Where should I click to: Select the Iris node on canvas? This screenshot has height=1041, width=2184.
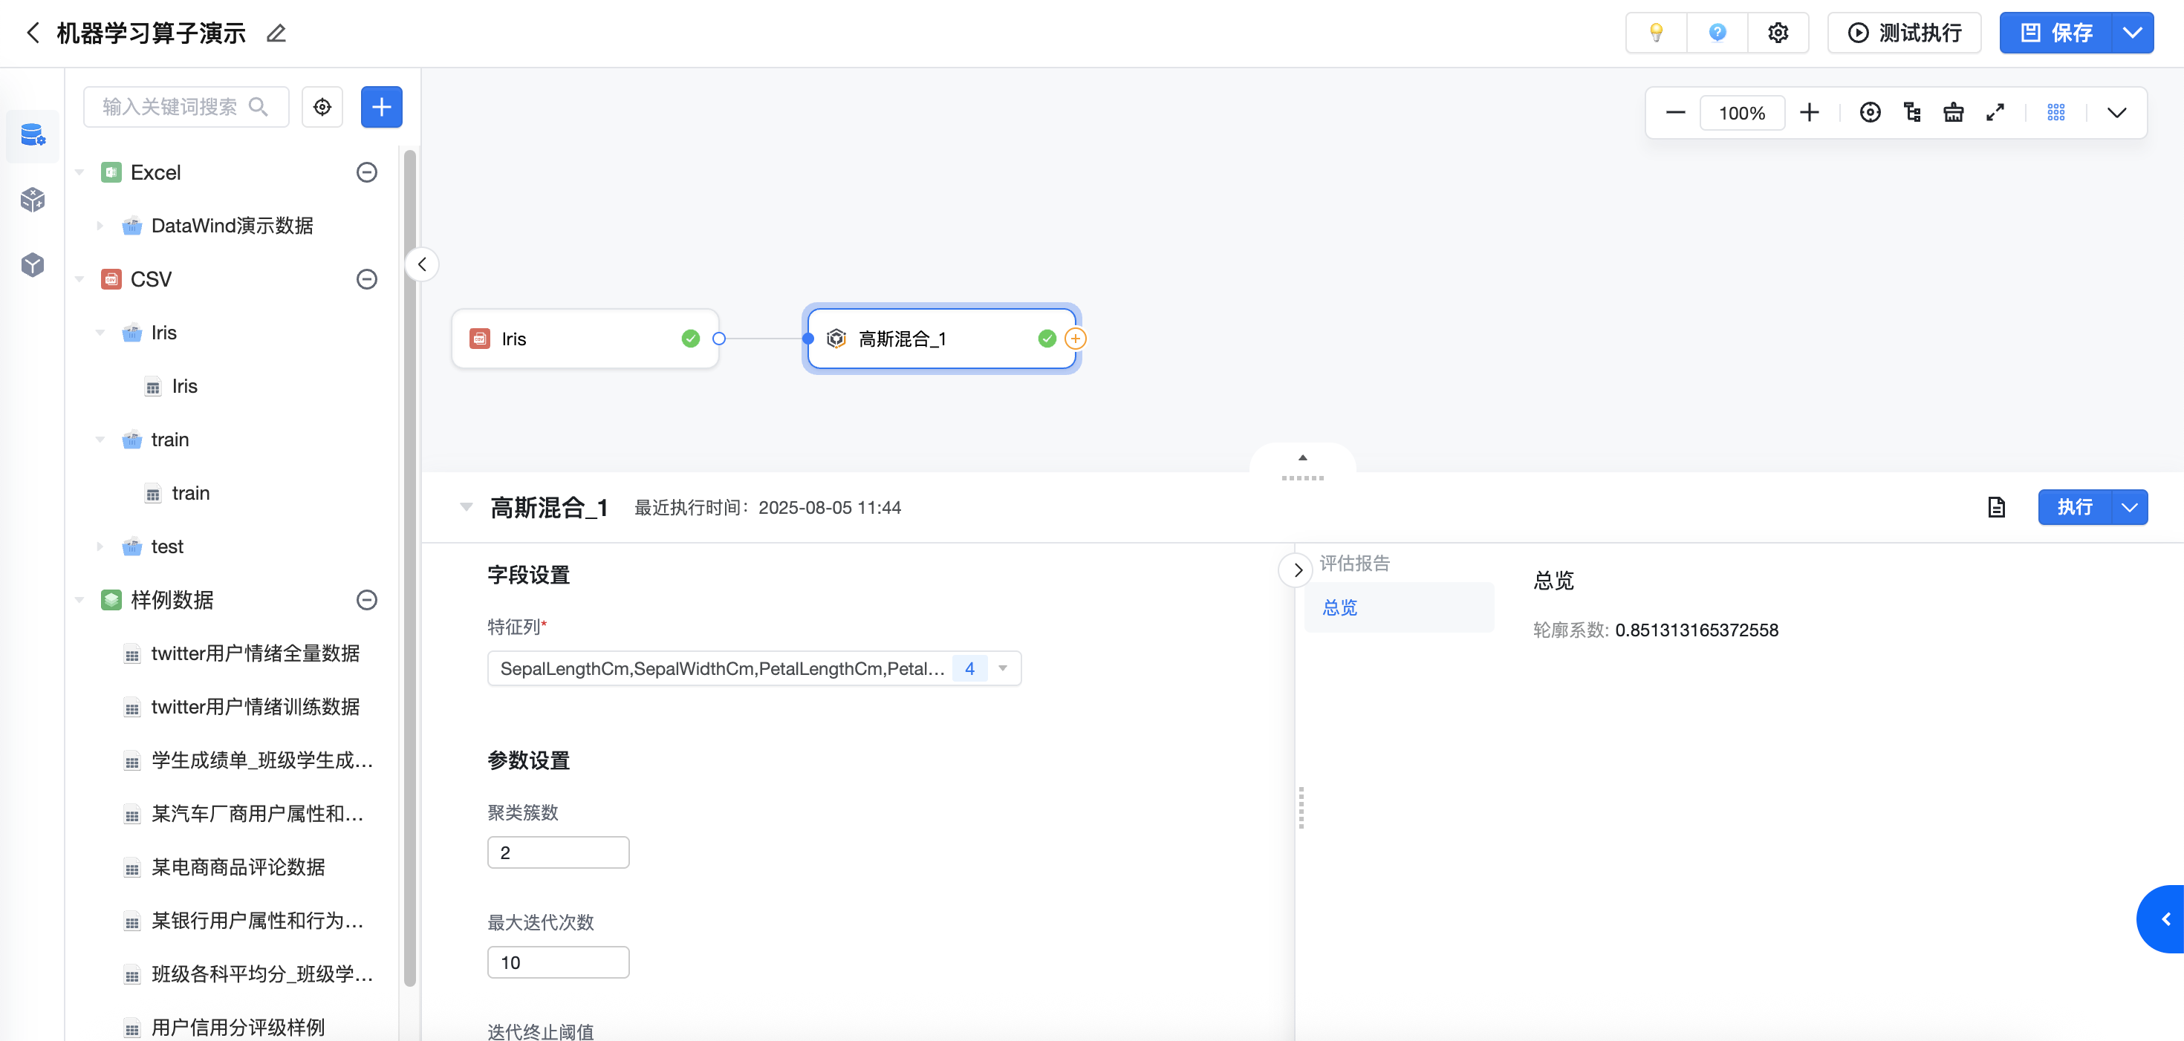coord(585,339)
